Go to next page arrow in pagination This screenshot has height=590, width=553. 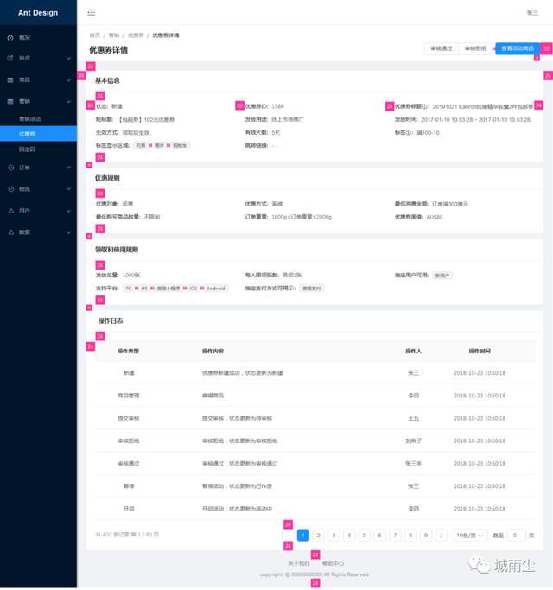click(x=442, y=535)
